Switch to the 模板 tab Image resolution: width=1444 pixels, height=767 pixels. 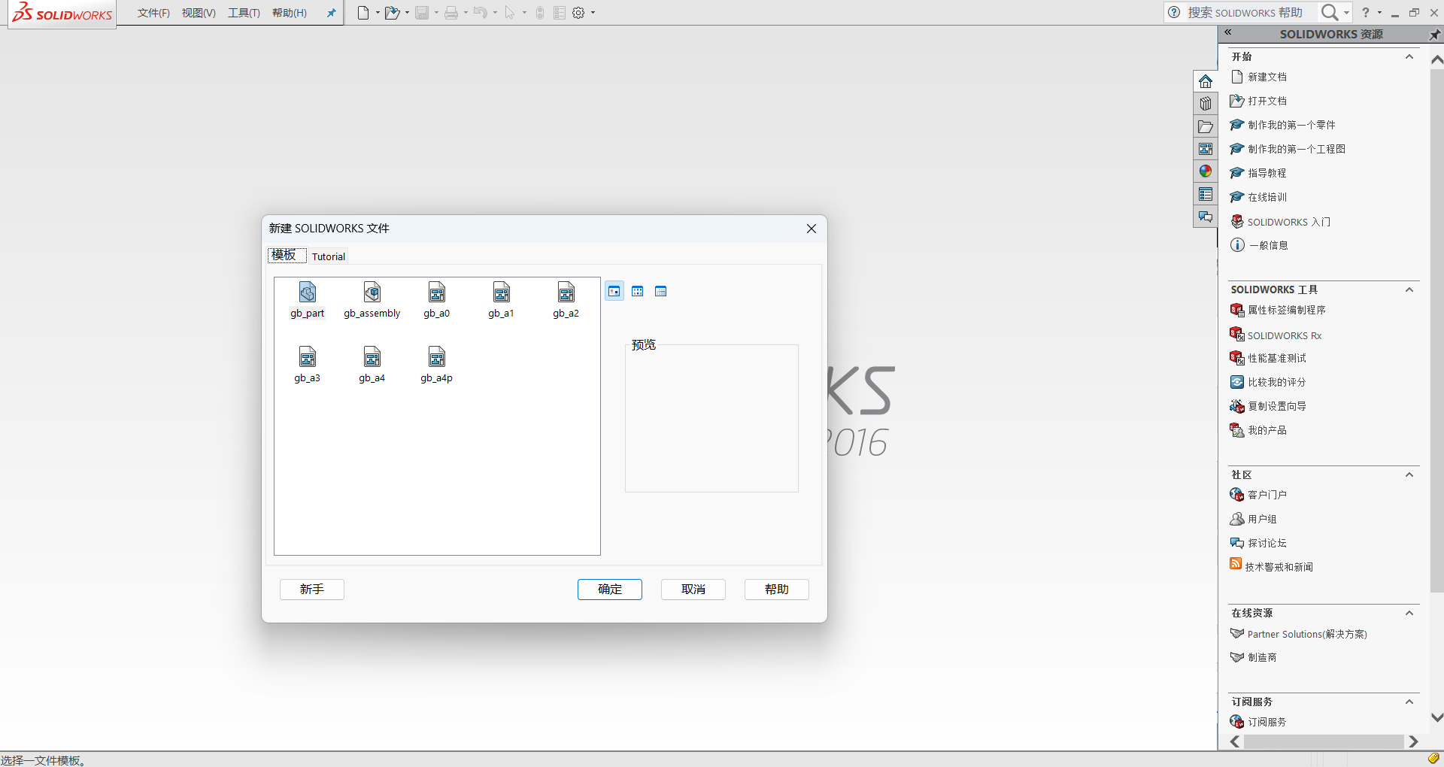point(287,256)
